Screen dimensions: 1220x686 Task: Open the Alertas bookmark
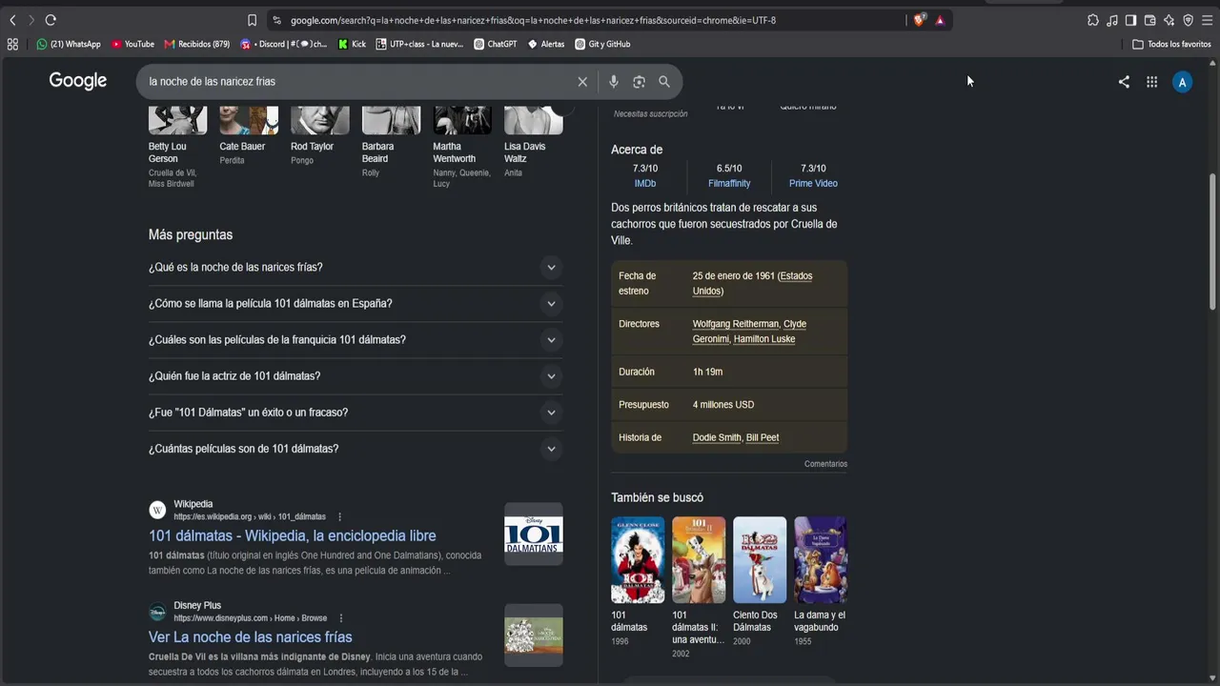click(x=546, y=44)
